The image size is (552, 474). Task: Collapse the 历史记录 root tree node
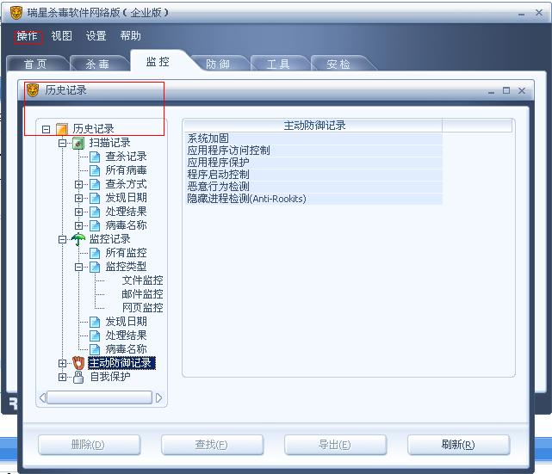47,129
